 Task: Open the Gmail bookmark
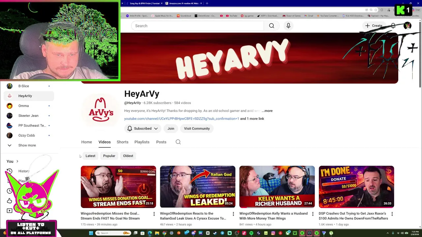pos(309,16)
